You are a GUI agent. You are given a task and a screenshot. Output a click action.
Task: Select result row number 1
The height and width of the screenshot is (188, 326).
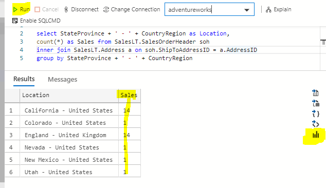[11, 110]
